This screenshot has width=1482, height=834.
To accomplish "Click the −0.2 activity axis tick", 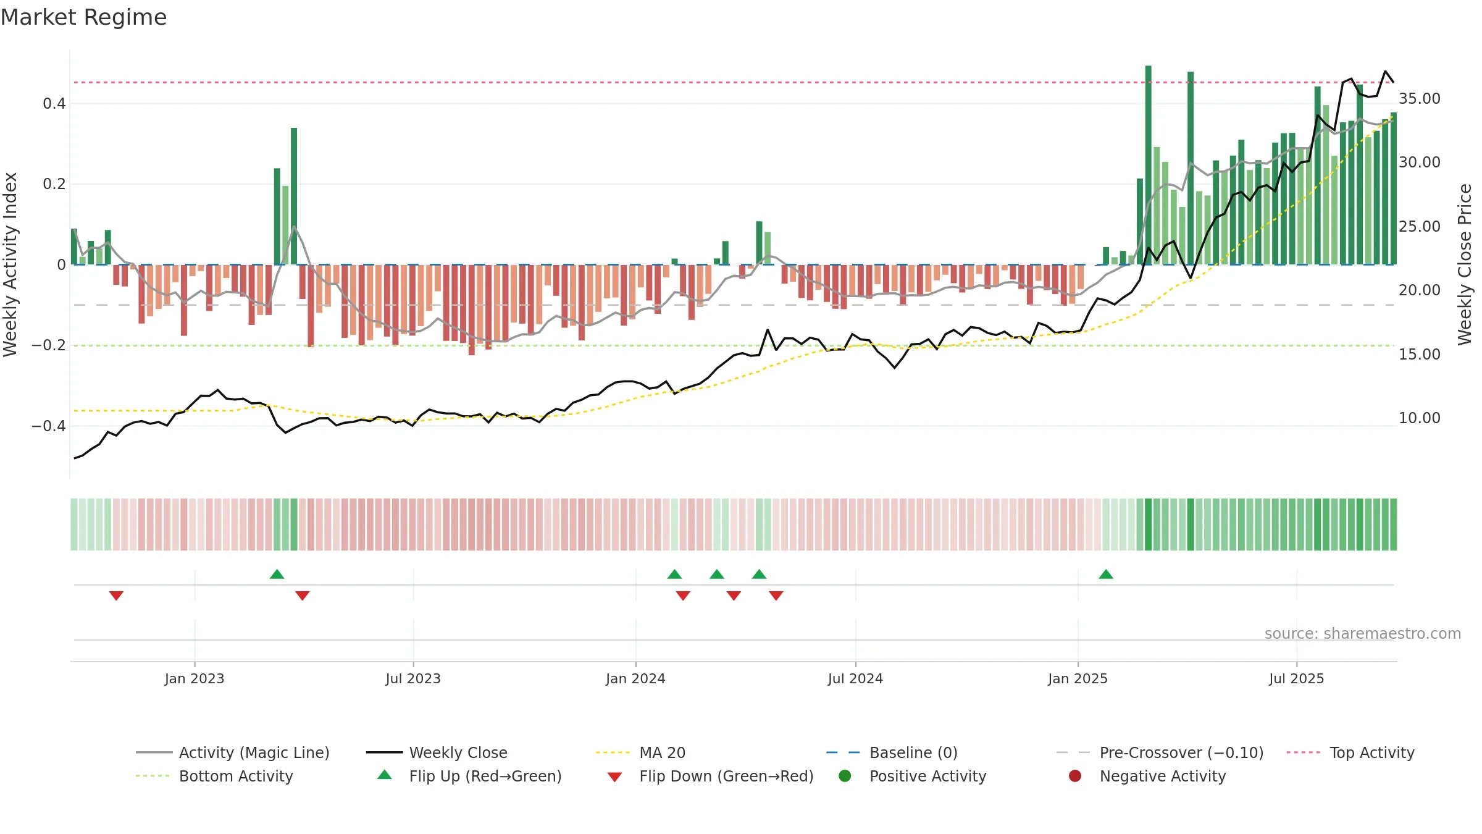I will click(x=49, y=345).
